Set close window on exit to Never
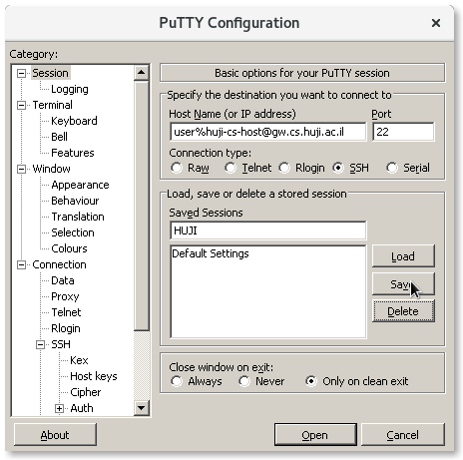Viewport: 463px width, 460px height. pyautogui.click(x=244, y=381)
